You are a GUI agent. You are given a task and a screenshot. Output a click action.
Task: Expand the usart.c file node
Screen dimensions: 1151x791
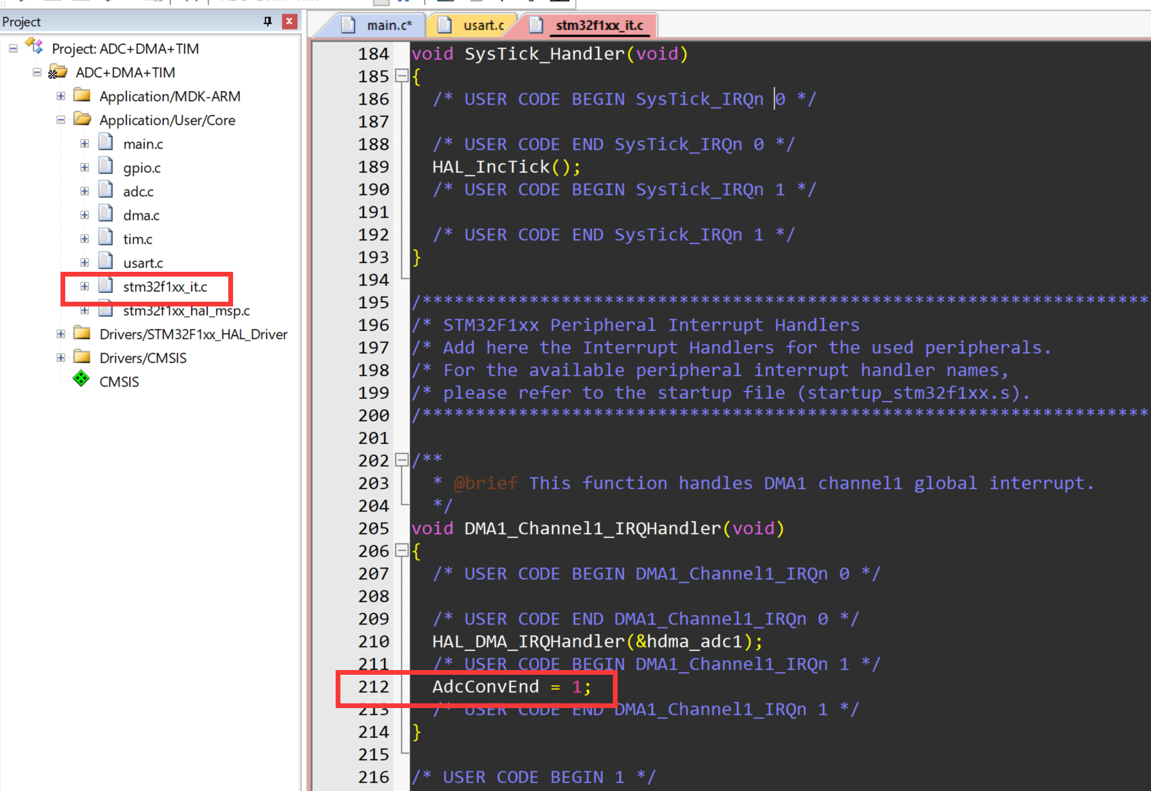(x=84, y=263)
